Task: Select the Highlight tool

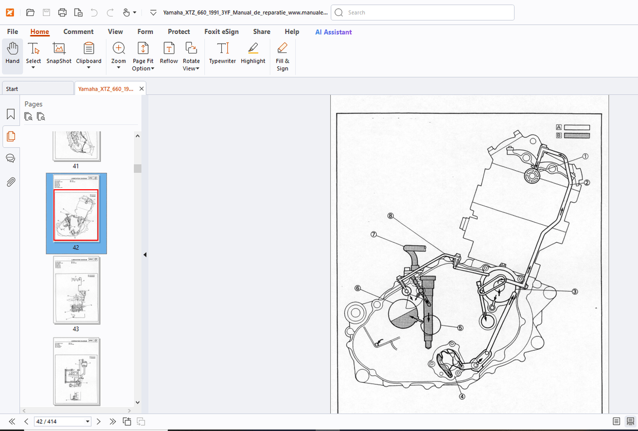Action: point(253,49)
